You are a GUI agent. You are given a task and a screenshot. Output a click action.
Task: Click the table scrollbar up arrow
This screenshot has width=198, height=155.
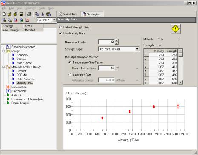click(x=181, y=51)
